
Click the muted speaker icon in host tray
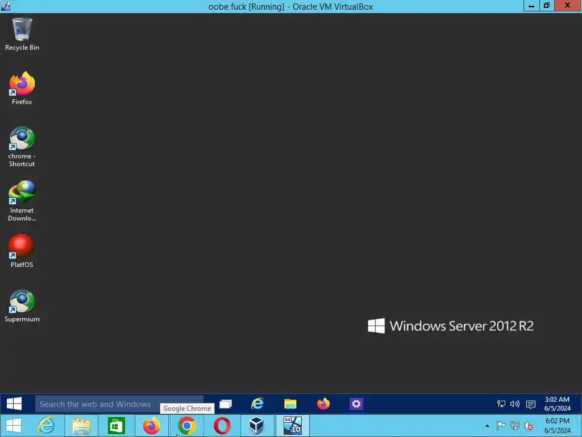click(x=529, y=426)
